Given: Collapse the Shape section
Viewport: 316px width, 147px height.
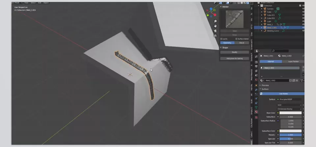Looking at the screenshot, I should point(221,48).
